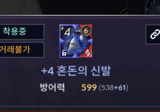
Task: Click the hexagon badge showing 6
Action: [x=86, y=31]
